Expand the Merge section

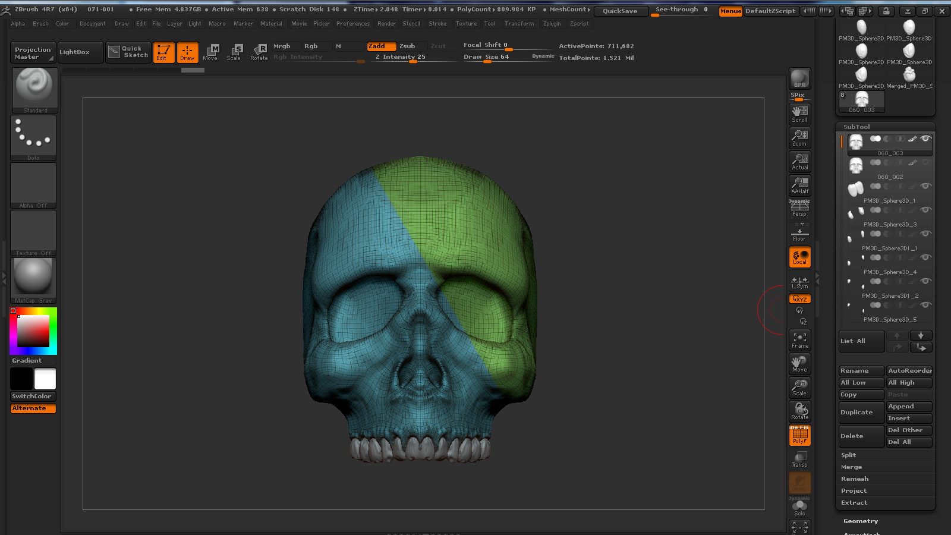[851, 467]
